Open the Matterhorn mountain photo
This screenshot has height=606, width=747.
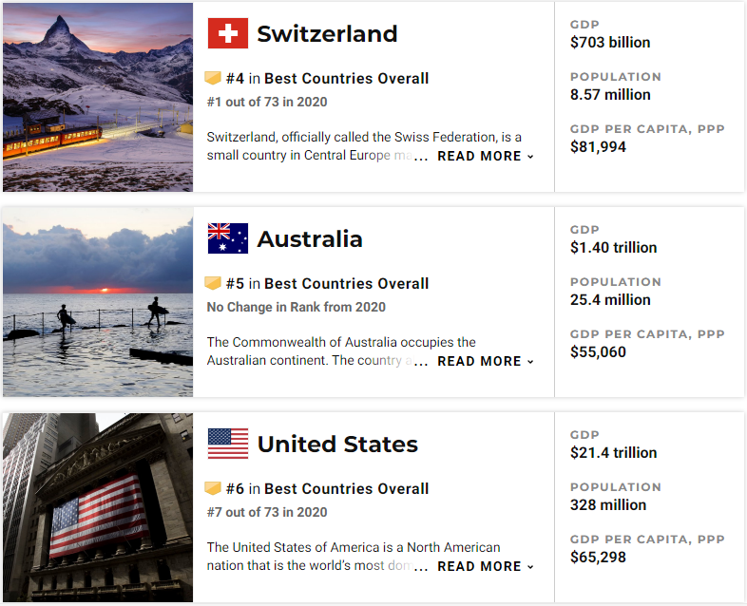pos(98,97)
